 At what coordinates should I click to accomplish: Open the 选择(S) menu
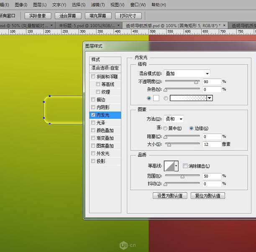79,5
